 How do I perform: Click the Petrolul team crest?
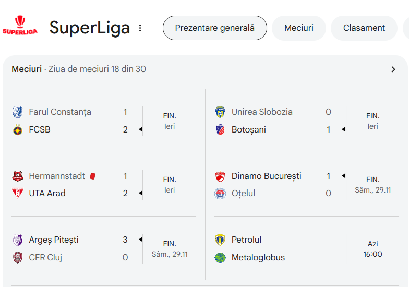220,240
